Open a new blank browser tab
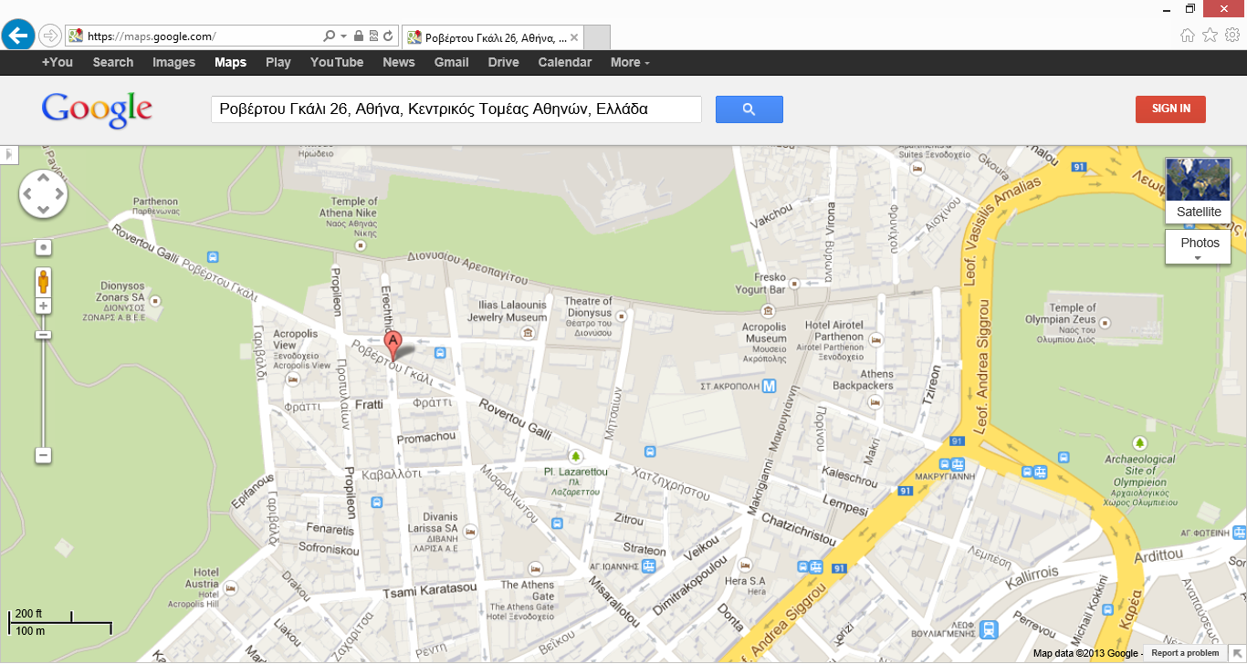The image size is (1247, 664). coord(597,37)
